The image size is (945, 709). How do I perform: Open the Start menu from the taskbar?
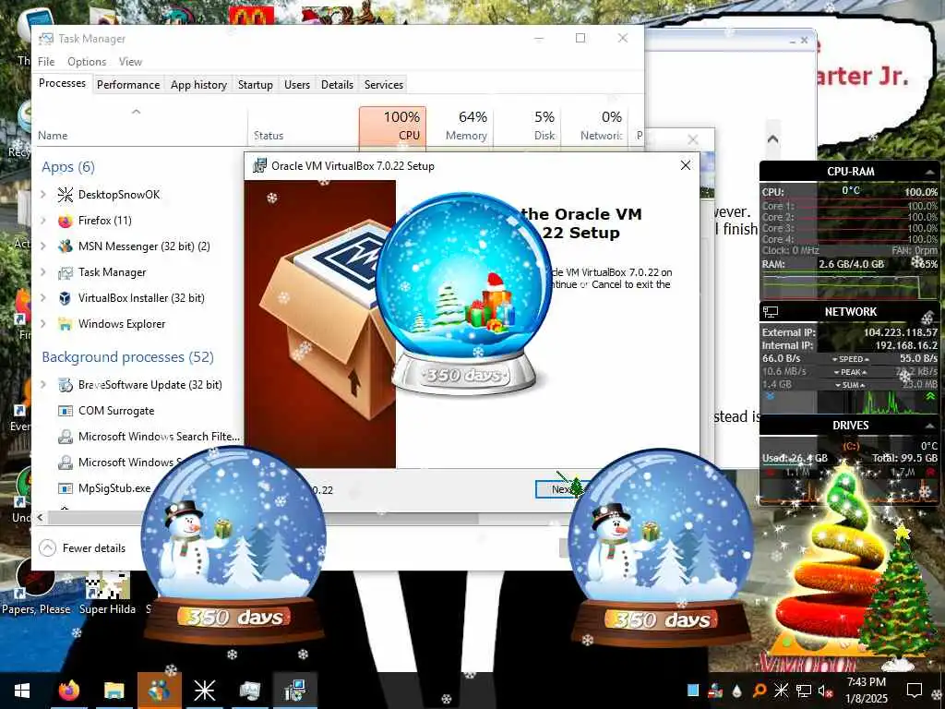point(22,691)
